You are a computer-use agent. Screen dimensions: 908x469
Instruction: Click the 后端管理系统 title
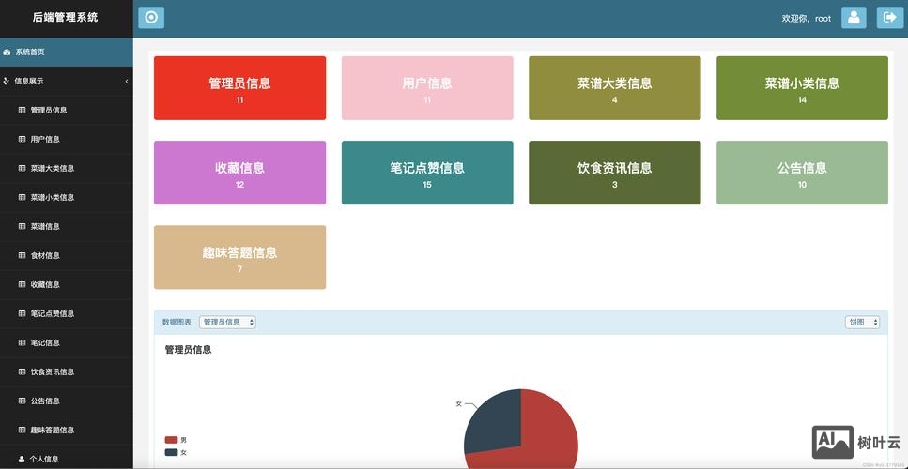(66, 17)
